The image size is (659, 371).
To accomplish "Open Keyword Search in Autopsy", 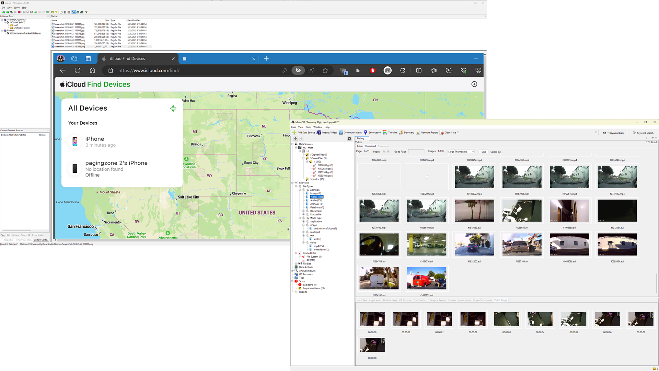I will [643, 133].
